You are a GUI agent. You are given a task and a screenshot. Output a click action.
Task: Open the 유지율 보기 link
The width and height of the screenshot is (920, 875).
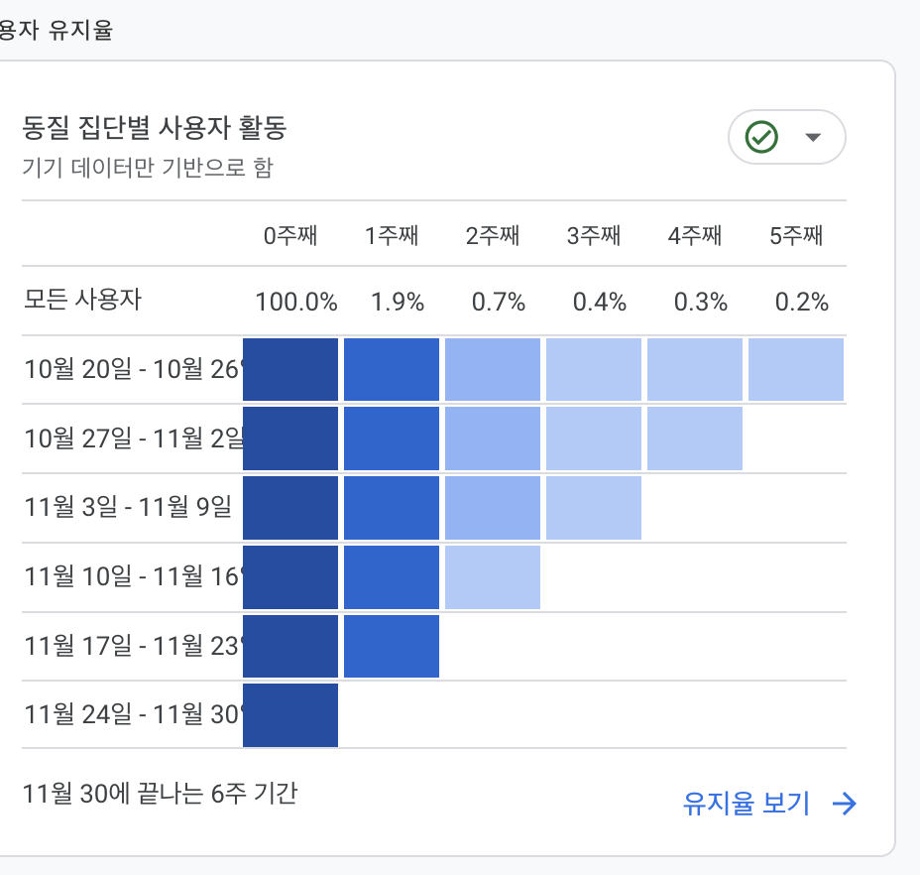click(x=747, y=804)
